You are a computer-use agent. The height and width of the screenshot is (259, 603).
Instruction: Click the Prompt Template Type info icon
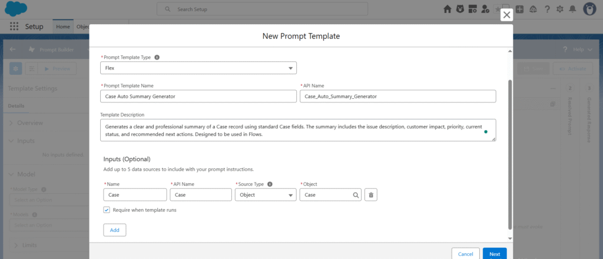(x=157, y=58)
